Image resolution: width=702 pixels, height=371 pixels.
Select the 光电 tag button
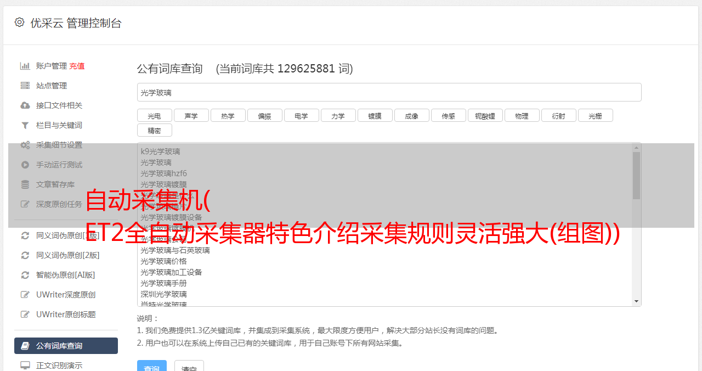pyautogui.click(x=155, y=116)
